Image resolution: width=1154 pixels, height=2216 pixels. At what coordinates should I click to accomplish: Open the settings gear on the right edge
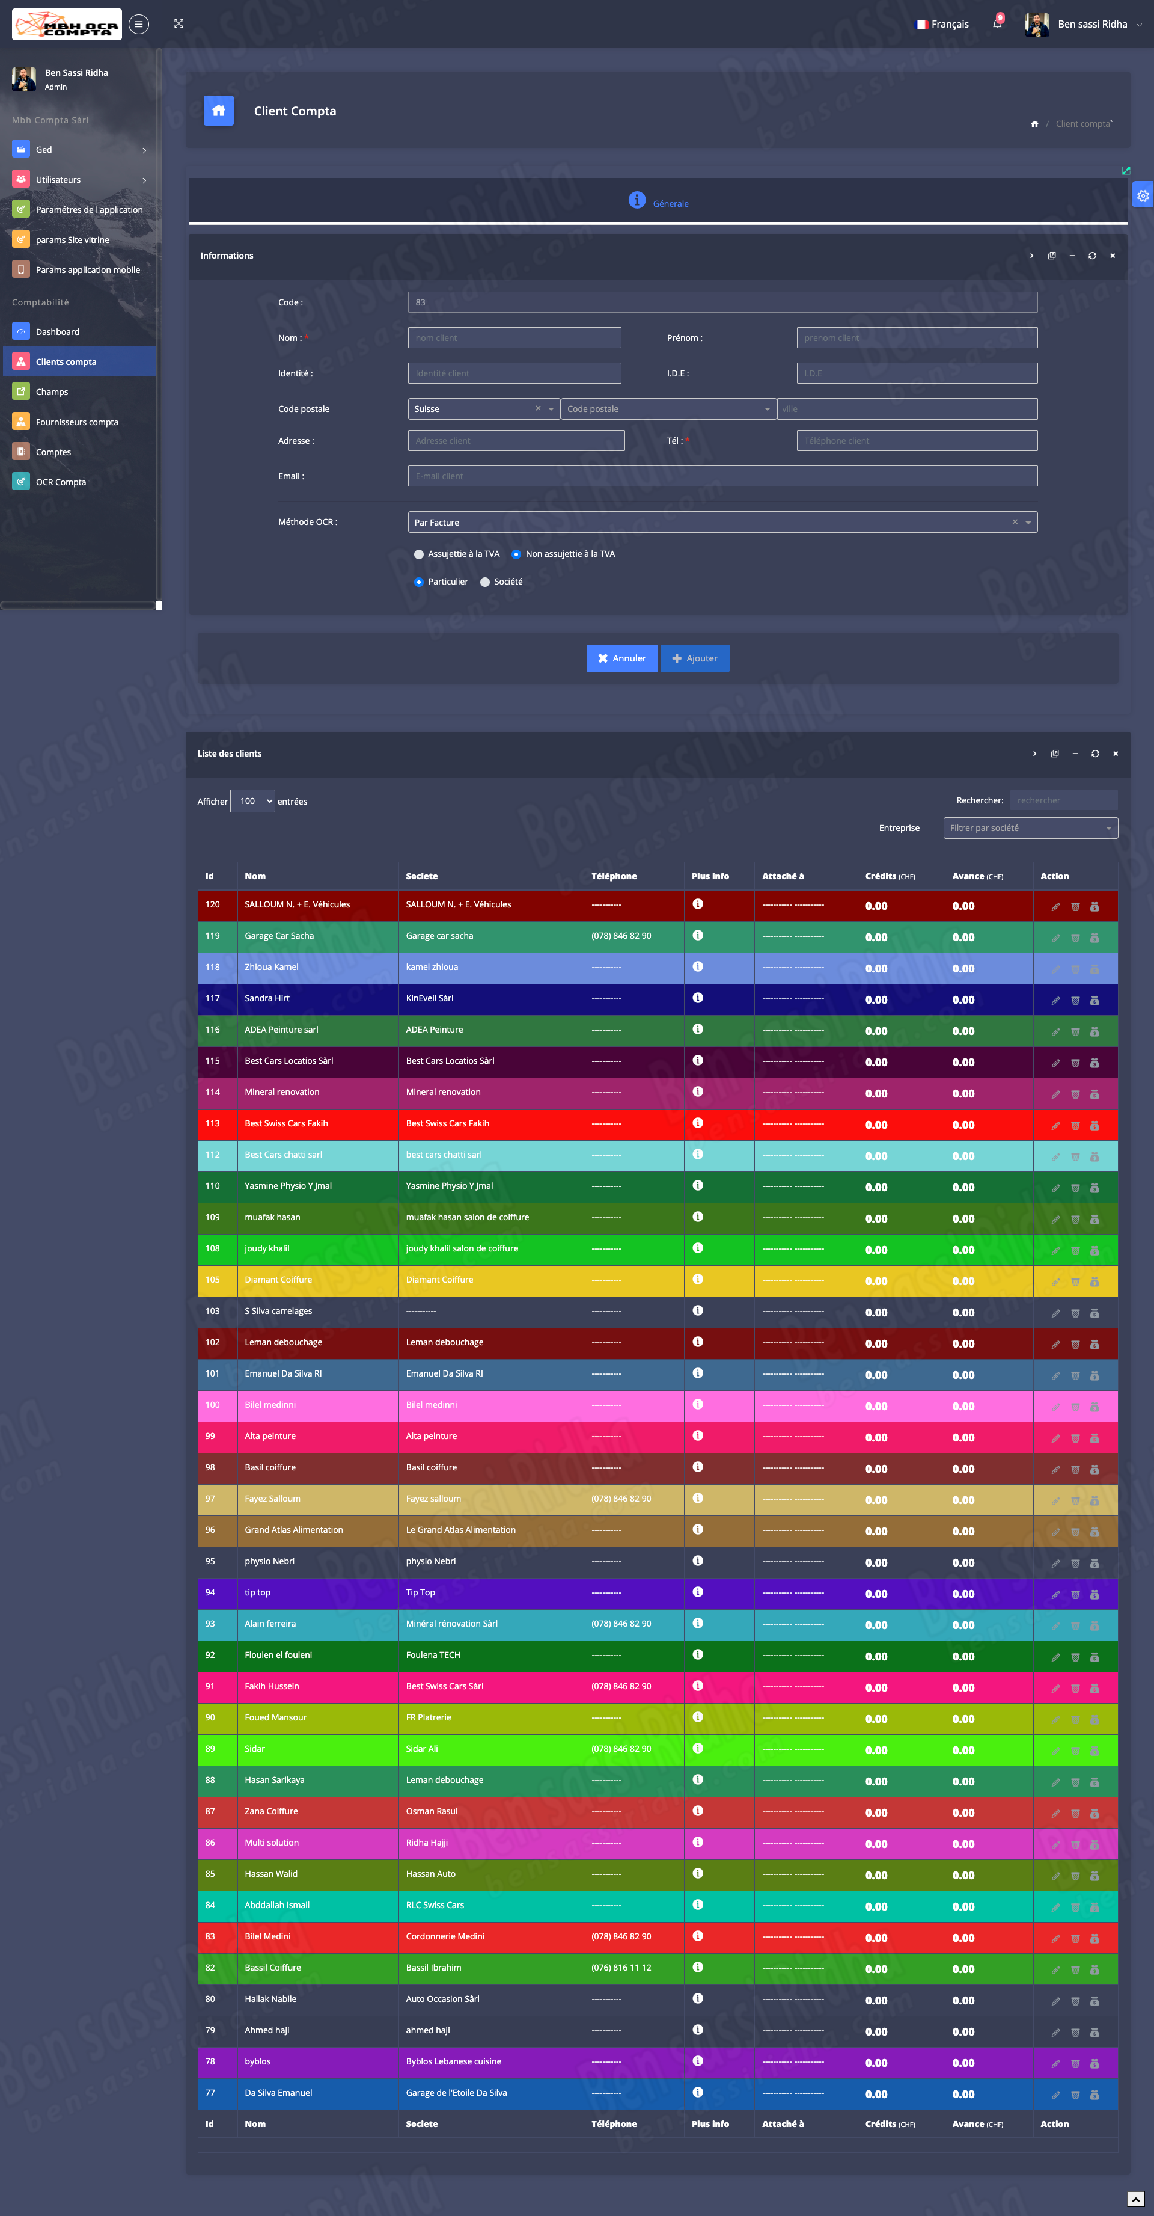(1142, 196)
